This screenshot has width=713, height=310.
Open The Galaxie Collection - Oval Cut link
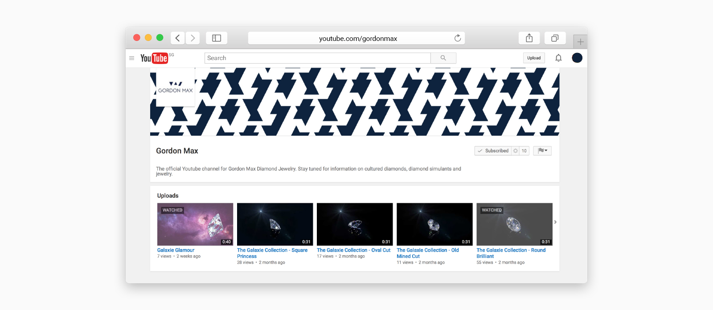(x=353, y=250)
